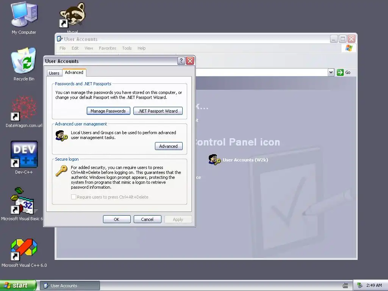Click the keyboard icon on the taskbar
Screen dimensions: 388x291
click(346, 286)
